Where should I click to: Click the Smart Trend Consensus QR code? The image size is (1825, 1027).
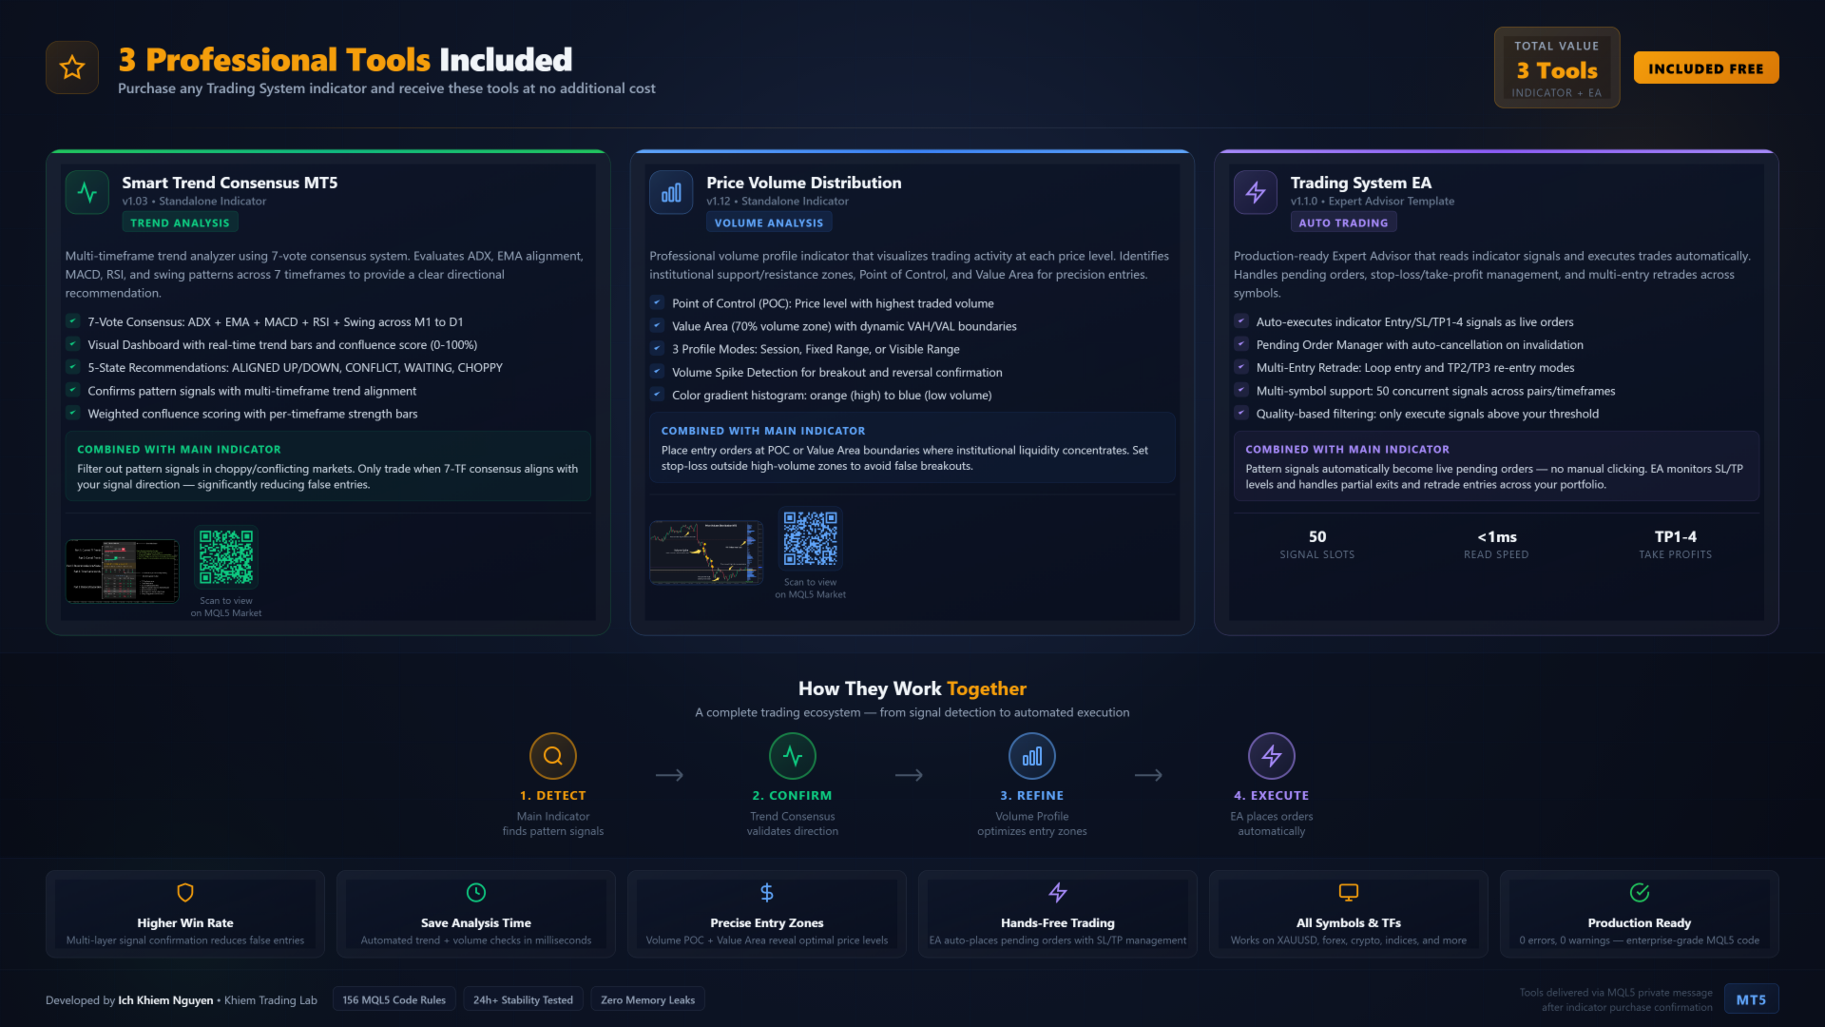(226, 558)
